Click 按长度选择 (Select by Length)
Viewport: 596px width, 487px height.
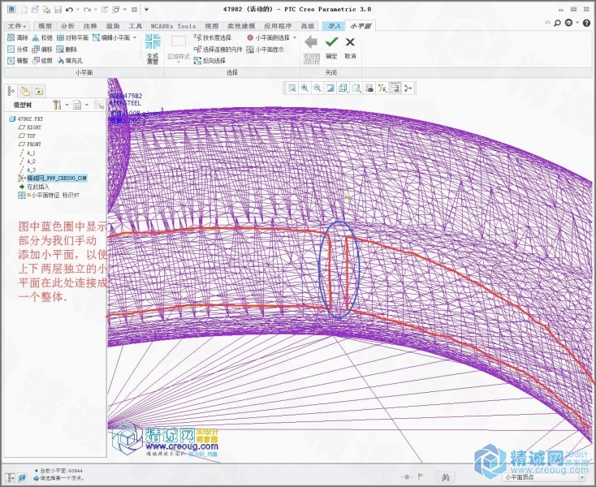[x=212, y=37]
